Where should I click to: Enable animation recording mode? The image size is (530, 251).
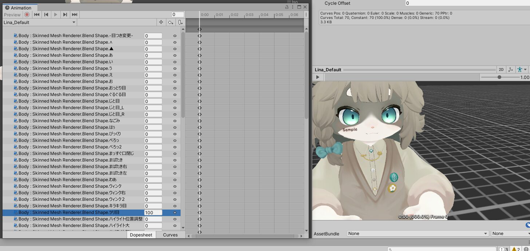(x=27, y=15)
